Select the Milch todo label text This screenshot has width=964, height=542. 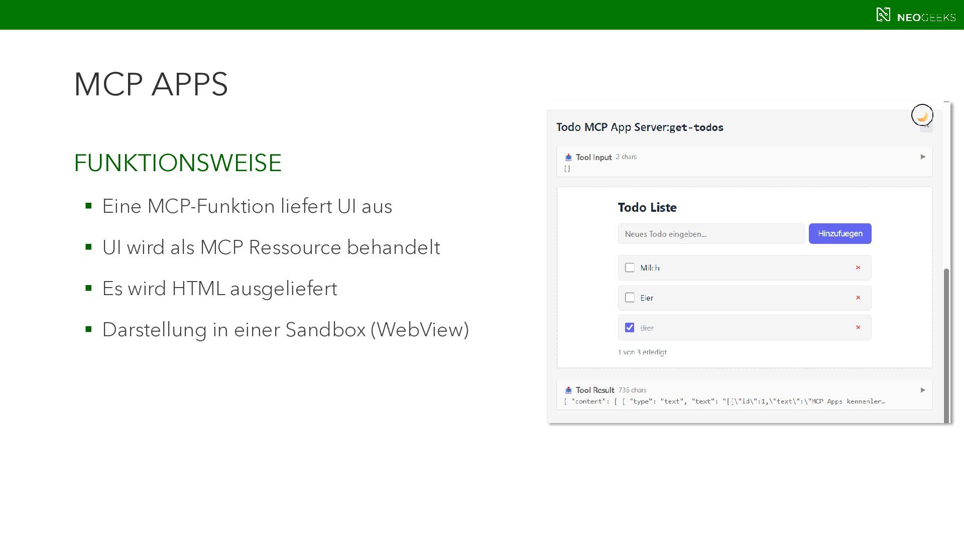650,268
